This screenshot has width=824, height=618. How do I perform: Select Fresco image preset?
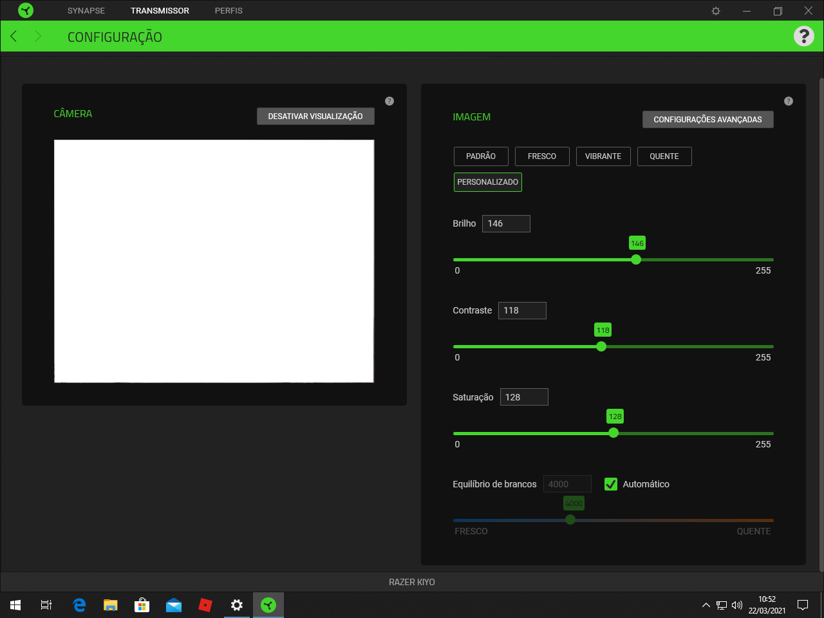[542, 156]
